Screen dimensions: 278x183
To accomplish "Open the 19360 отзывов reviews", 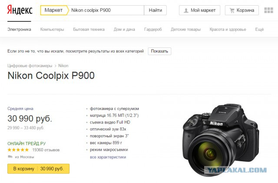I will pos(46,150).
